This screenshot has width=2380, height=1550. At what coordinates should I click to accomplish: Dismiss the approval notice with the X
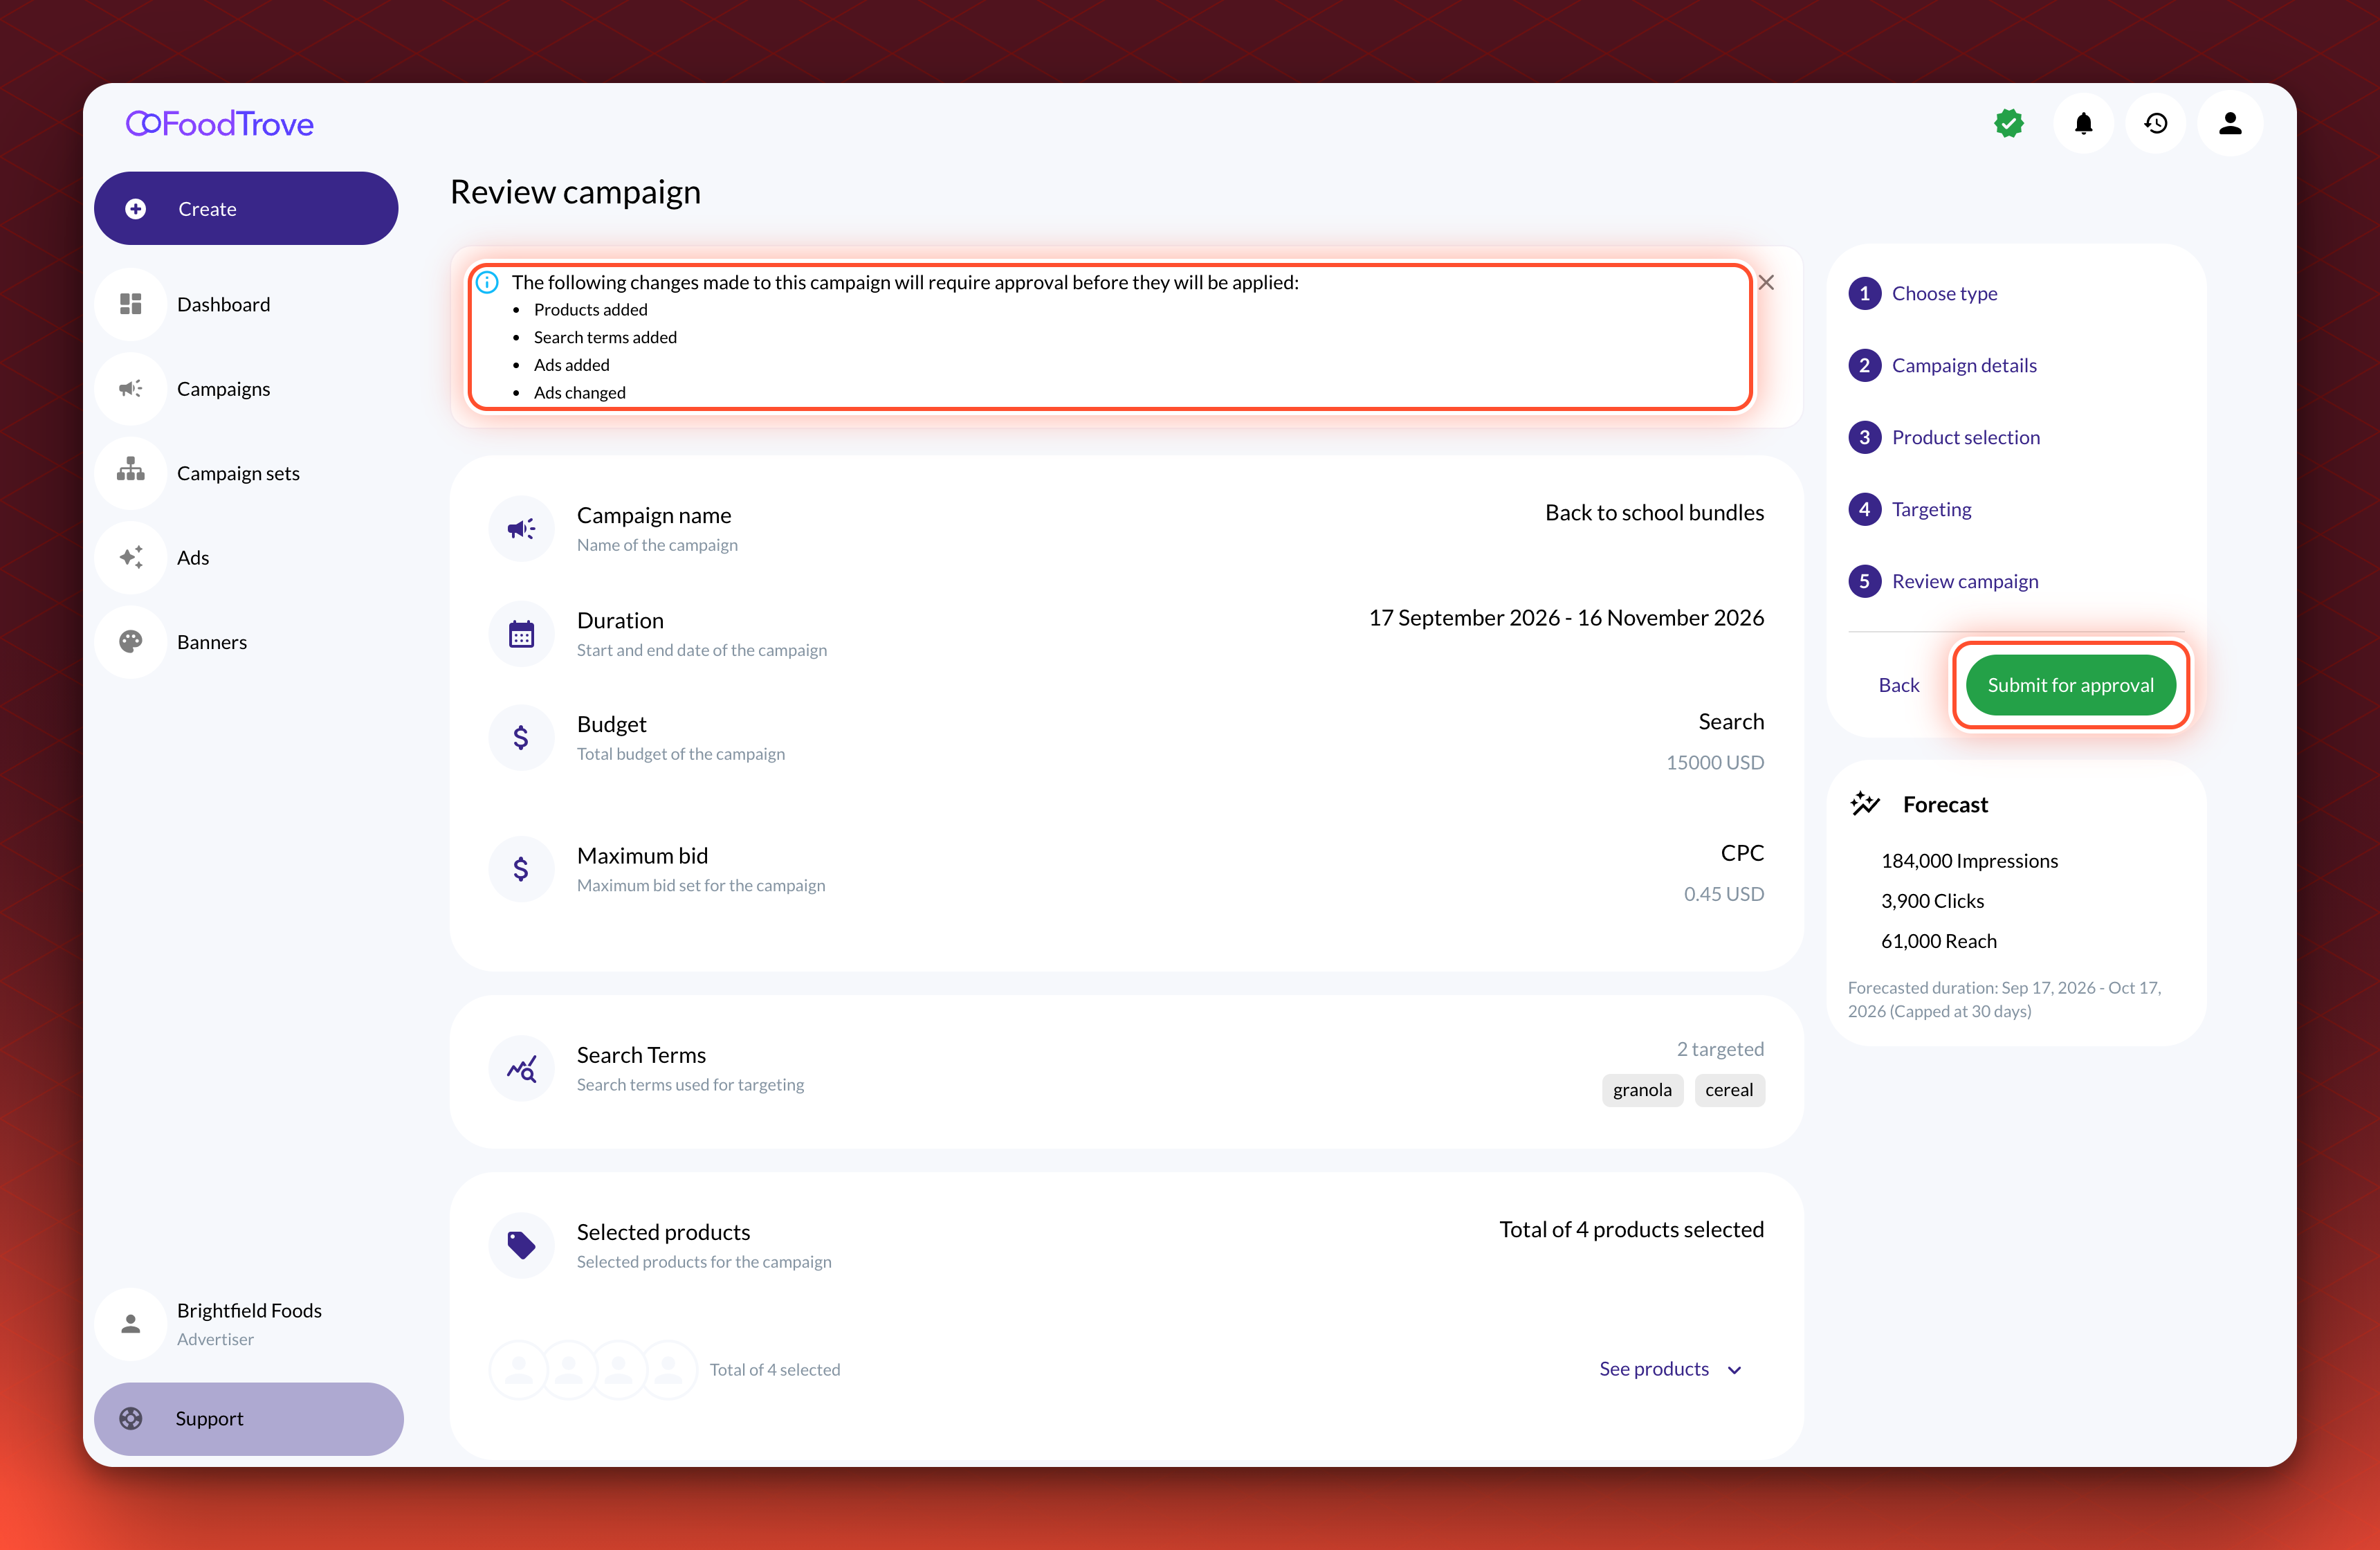(x=1767, y=283)
